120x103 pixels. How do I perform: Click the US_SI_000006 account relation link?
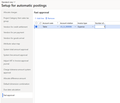(x=66, y=27)
